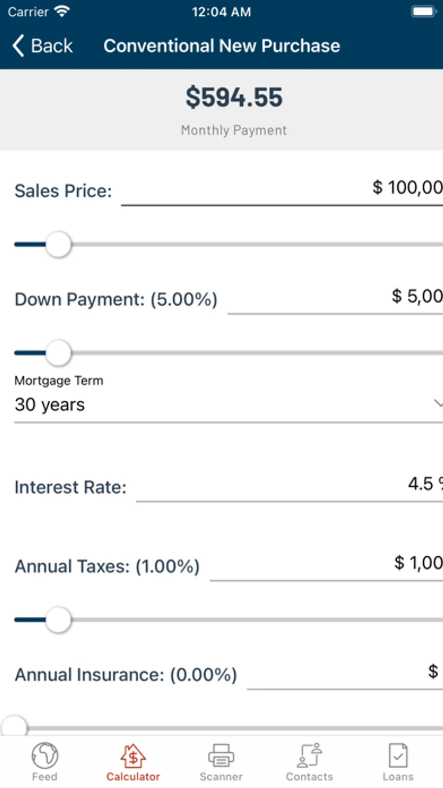Viewport: 443px width, 788px height.
Task: Open the Scanner printer icon
Action: (x=221, y=755)
